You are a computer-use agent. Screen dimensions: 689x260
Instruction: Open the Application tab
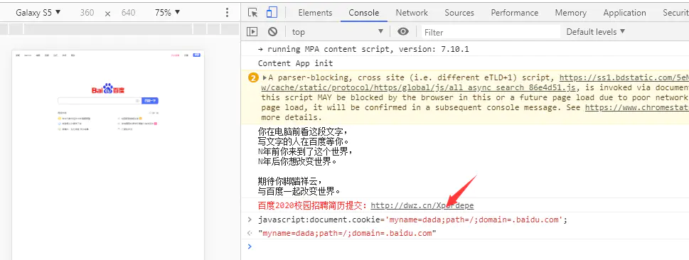click(624, 13)
